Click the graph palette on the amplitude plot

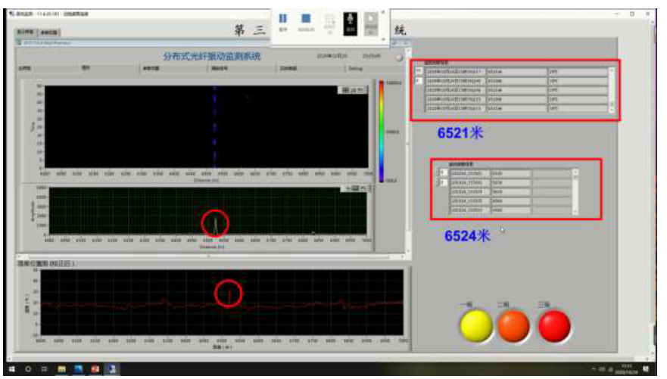point(356,188)
